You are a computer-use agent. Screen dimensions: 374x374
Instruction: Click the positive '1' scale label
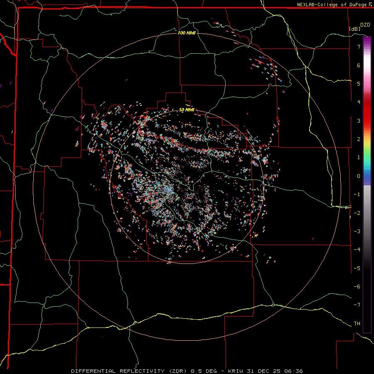[x=359, y=157]
